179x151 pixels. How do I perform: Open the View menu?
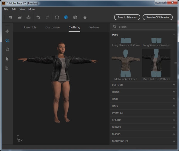[22, 9]
